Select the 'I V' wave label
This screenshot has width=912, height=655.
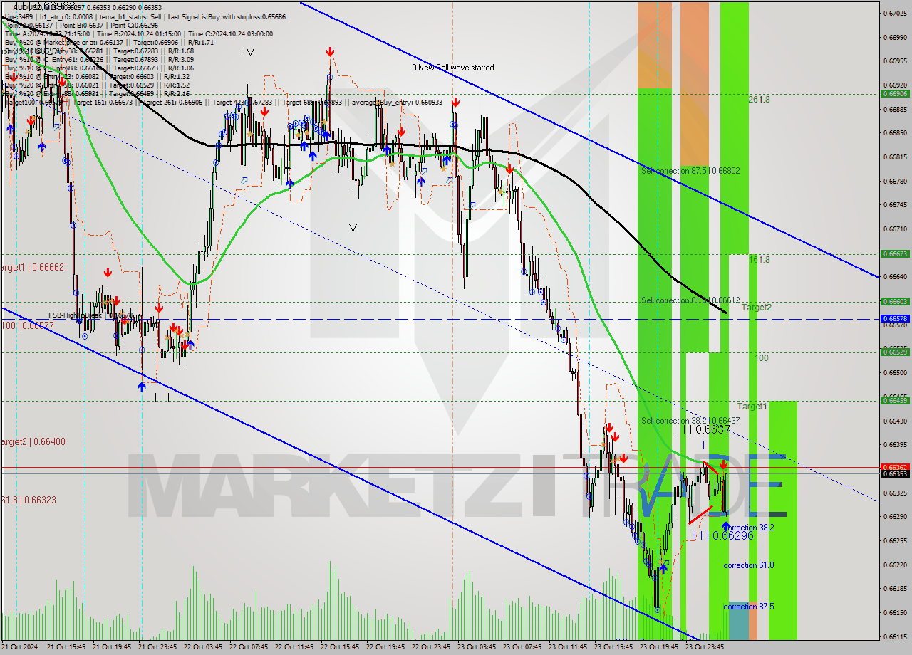point(247,51)
